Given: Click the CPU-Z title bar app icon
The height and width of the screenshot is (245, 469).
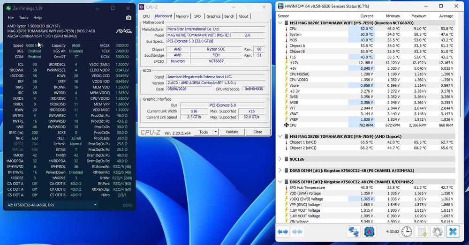Looking at the screenshot, I should coord(142,7).
